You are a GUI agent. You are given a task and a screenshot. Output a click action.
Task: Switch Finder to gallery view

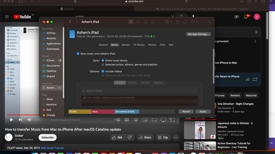153,22
